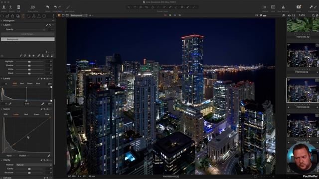Collapse the Curve panel
The height and width of the screenshot is (179, 319).
tap(1, 109)
